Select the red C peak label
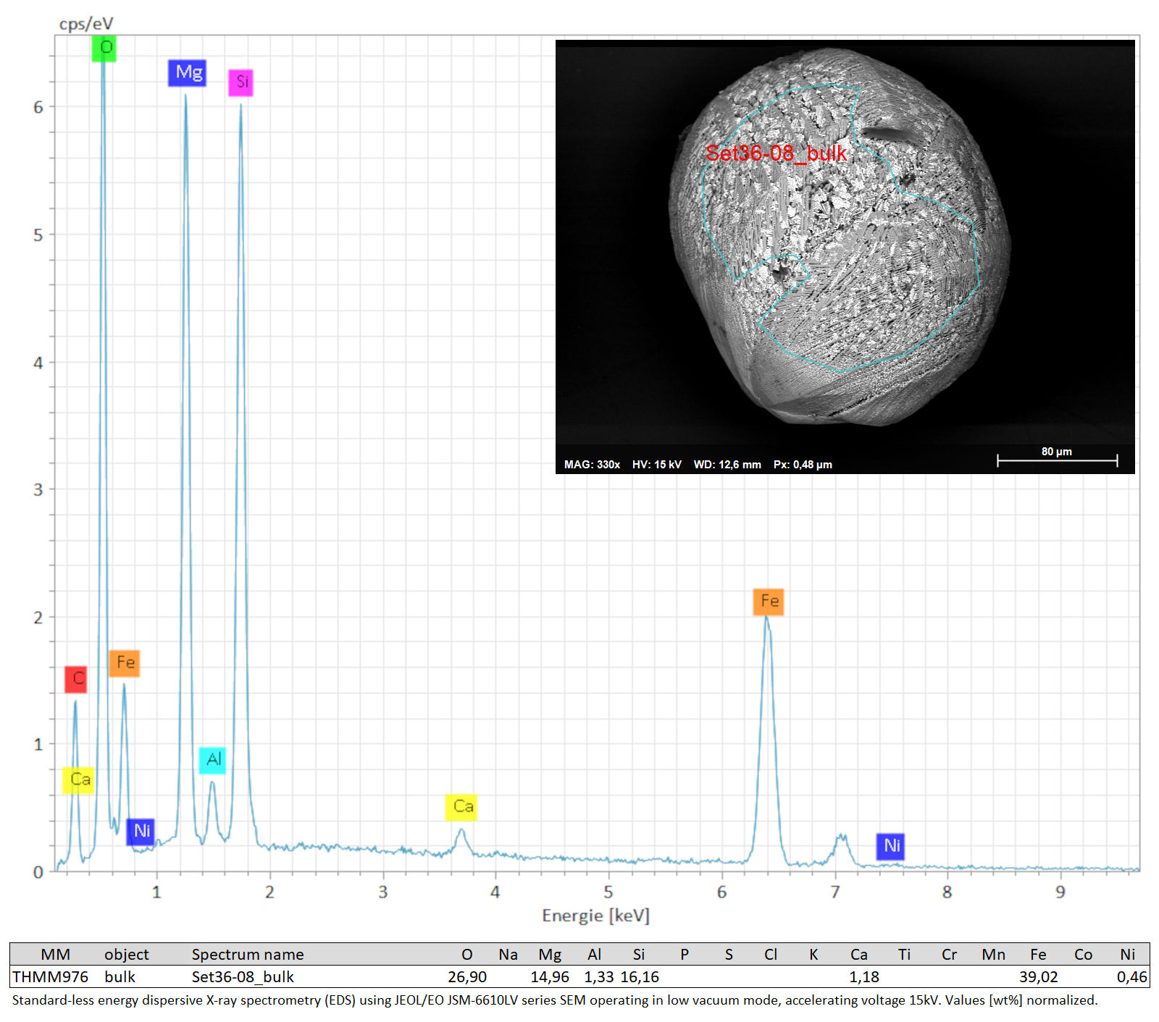1159x1022 pixels. pos(76,679)
